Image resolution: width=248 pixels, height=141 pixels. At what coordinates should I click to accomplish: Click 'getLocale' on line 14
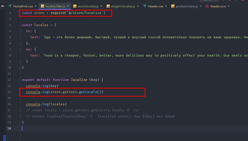pyautogui.click(x=88, y=92)
